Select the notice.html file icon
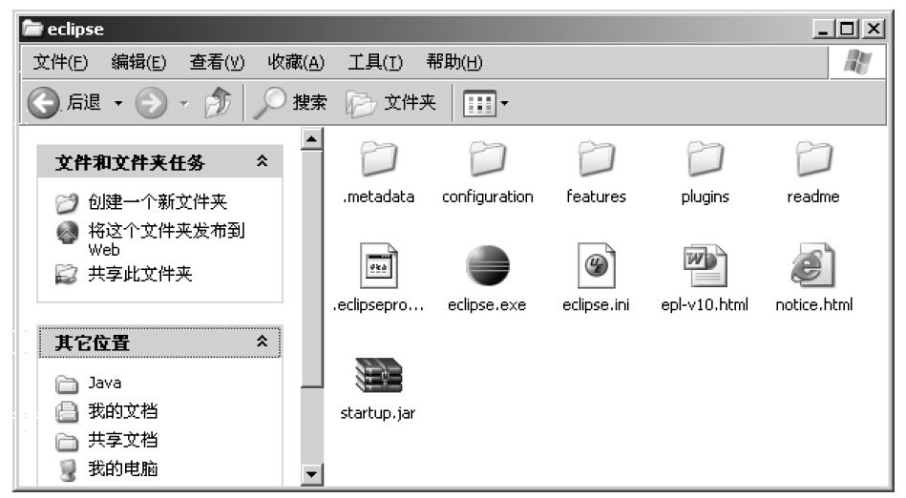 click(813, 265)
